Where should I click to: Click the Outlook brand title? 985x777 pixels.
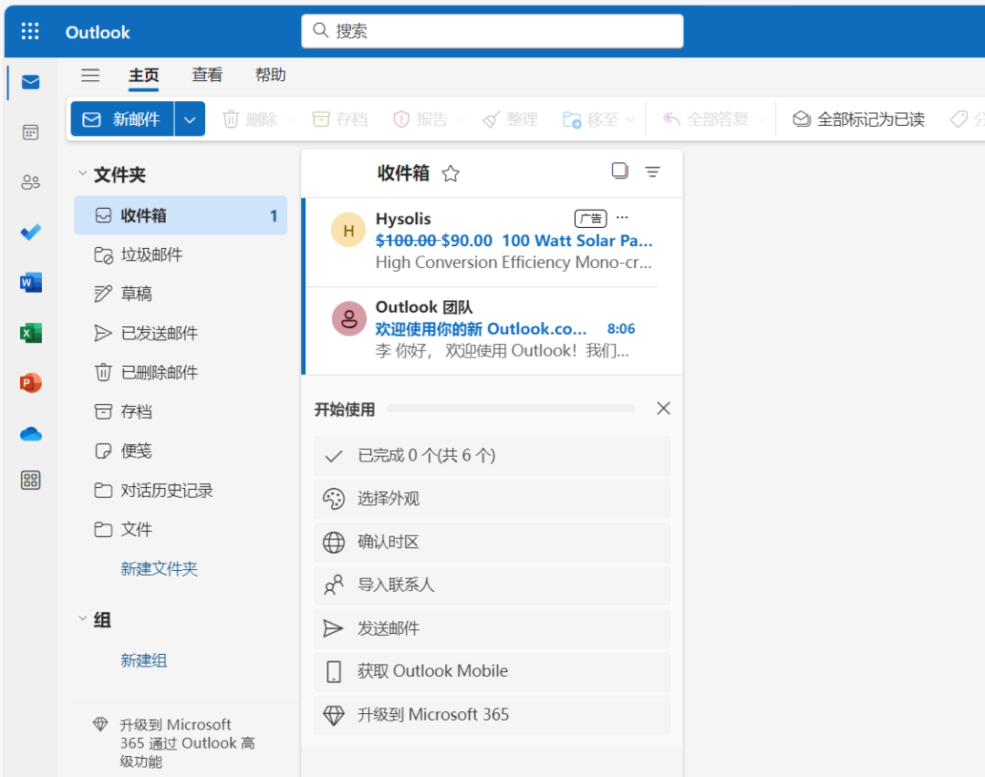coord(98,32)
